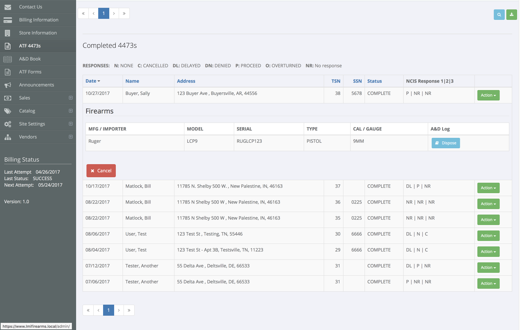This screenshot has width=520, height=330.
Task: Select page 1 in bottom pagination
Action: [x=109, y=310]
